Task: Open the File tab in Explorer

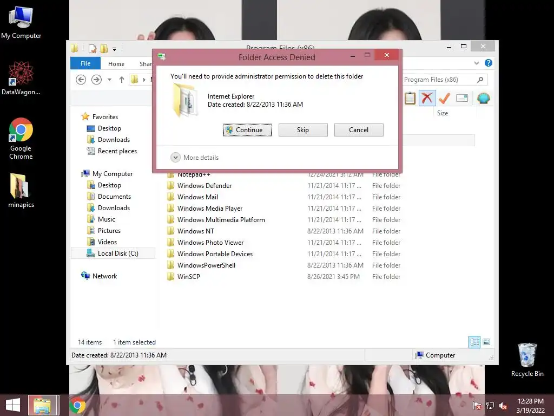Action: coord(85,63)
